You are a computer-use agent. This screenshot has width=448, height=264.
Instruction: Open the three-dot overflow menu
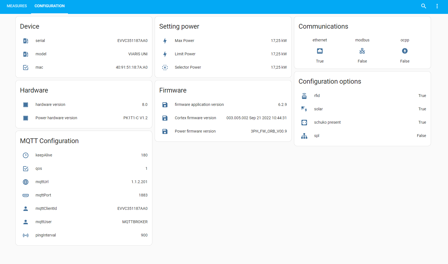tap(437, 6)
